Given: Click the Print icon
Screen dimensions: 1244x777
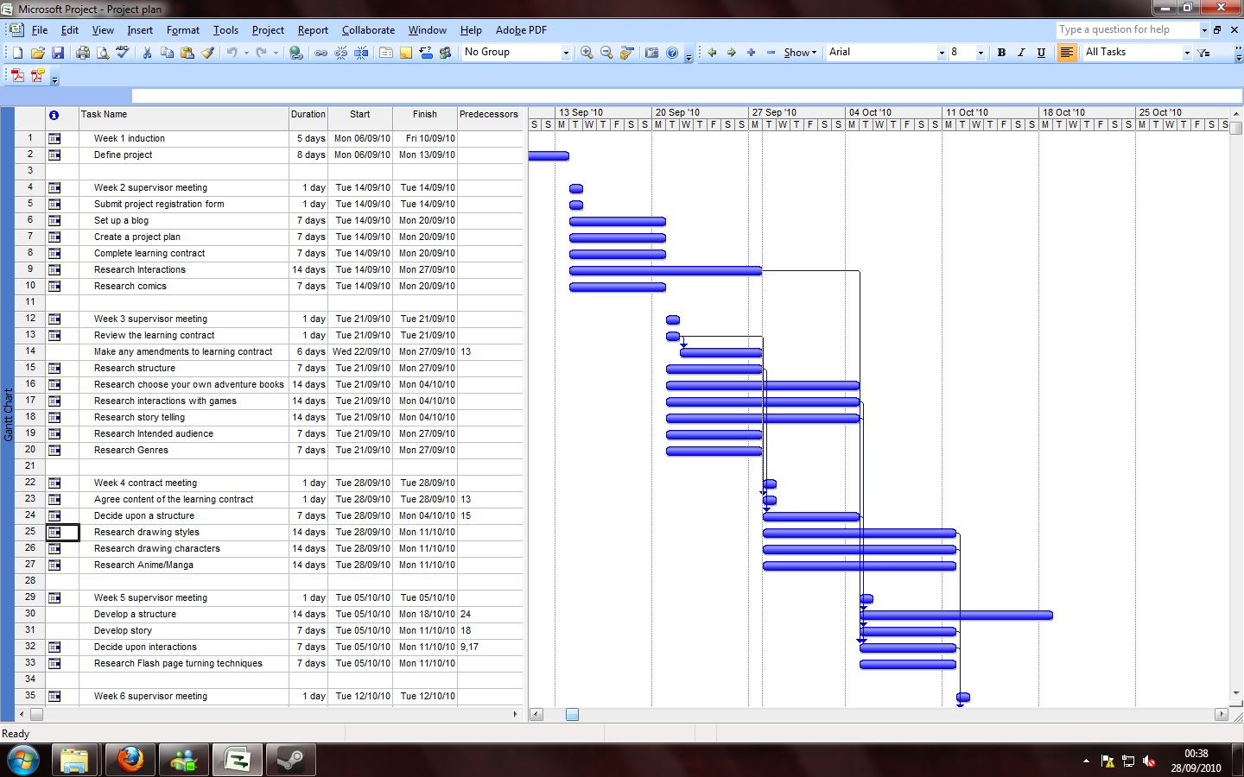Looking at the screenshot, I should tap(83, 53).
